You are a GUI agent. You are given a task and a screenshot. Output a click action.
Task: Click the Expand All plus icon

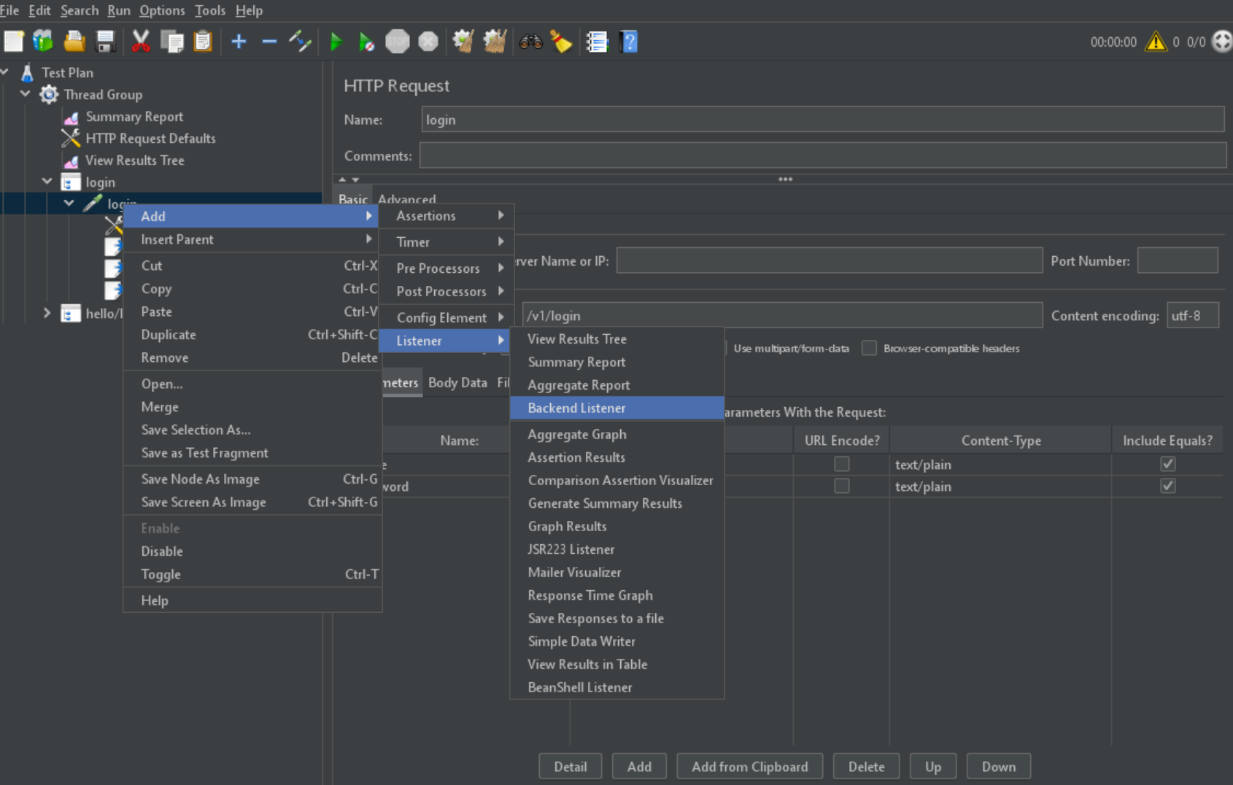(239, 42)
